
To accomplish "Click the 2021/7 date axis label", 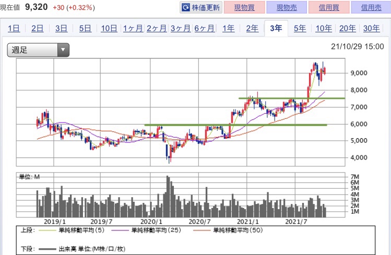I will tap(296, 222).
